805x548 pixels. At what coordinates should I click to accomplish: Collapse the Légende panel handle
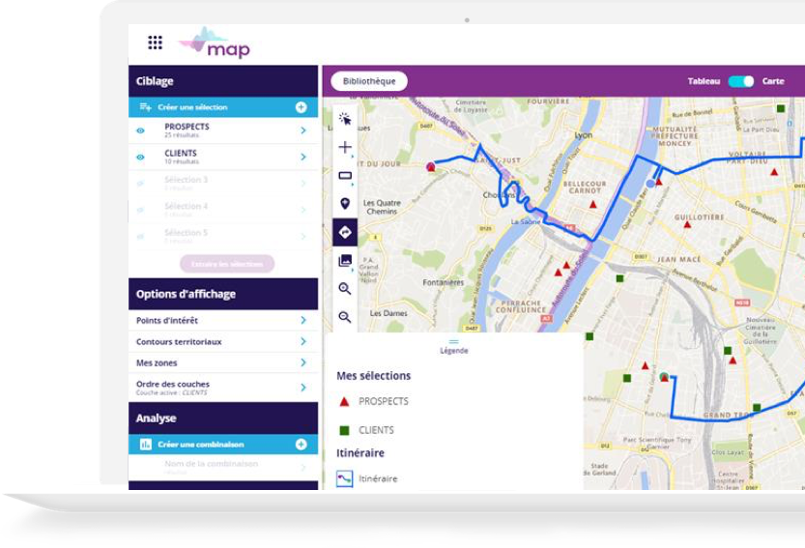[453, 342]
